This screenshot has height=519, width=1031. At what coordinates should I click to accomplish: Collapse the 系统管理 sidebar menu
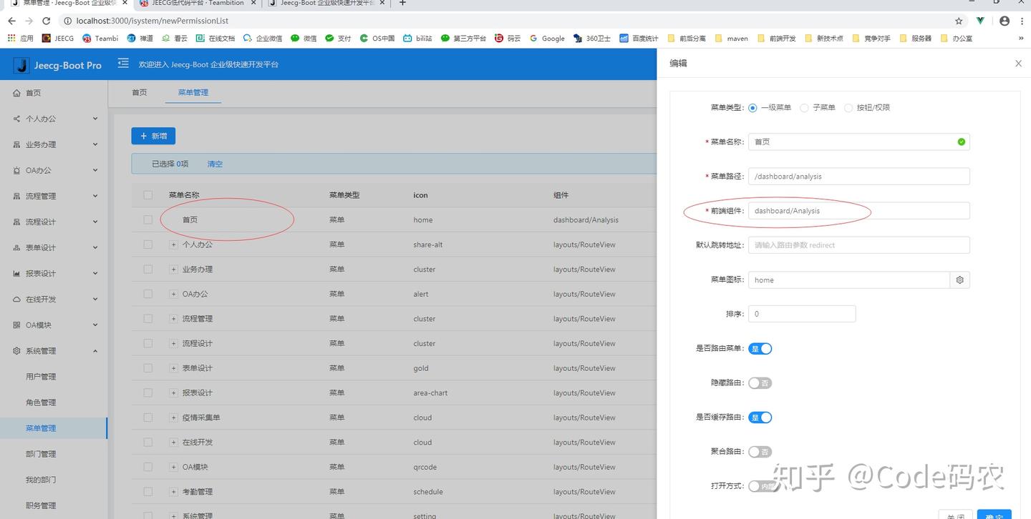54,351
